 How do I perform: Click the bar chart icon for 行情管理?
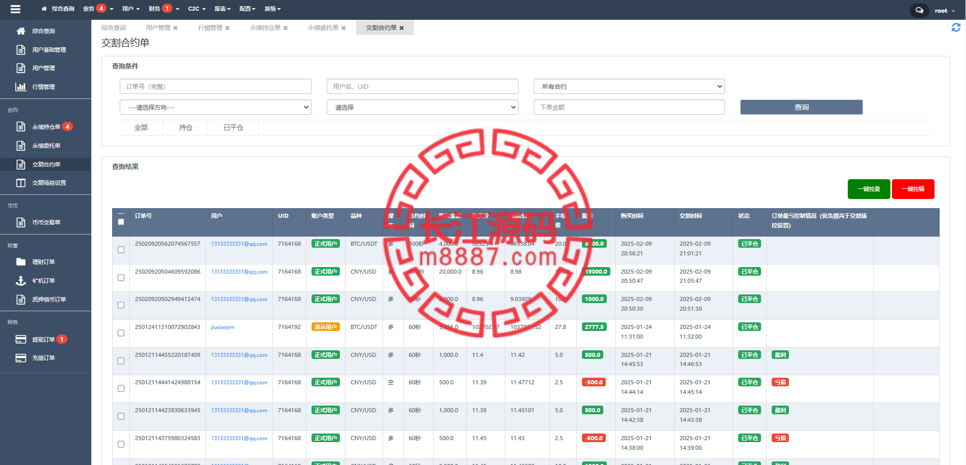click(x=21, y=87)
